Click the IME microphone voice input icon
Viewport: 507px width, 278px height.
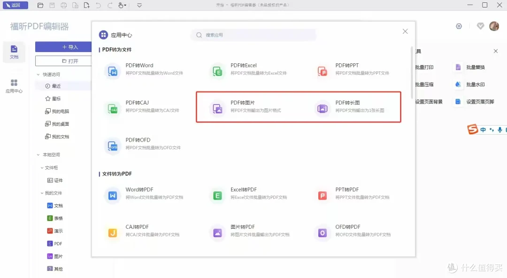pos(500,130)
